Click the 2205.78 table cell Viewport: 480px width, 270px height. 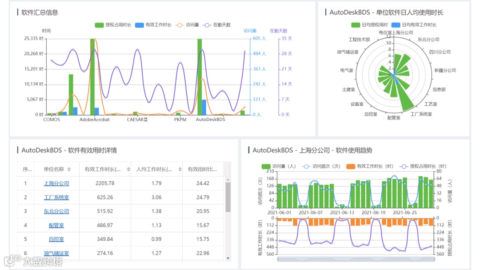tap(105, 183)
